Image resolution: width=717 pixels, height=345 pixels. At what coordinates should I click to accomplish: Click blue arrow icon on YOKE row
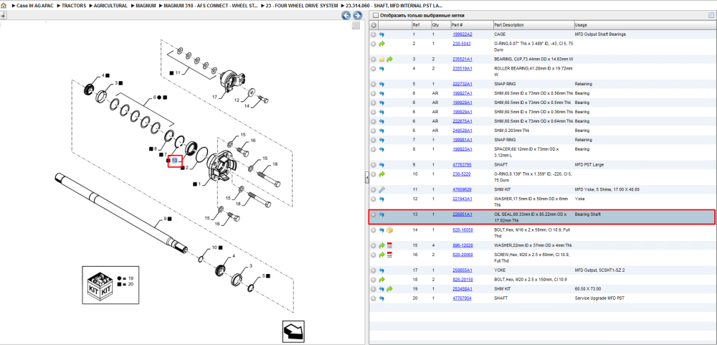click(x=382, y=270)
